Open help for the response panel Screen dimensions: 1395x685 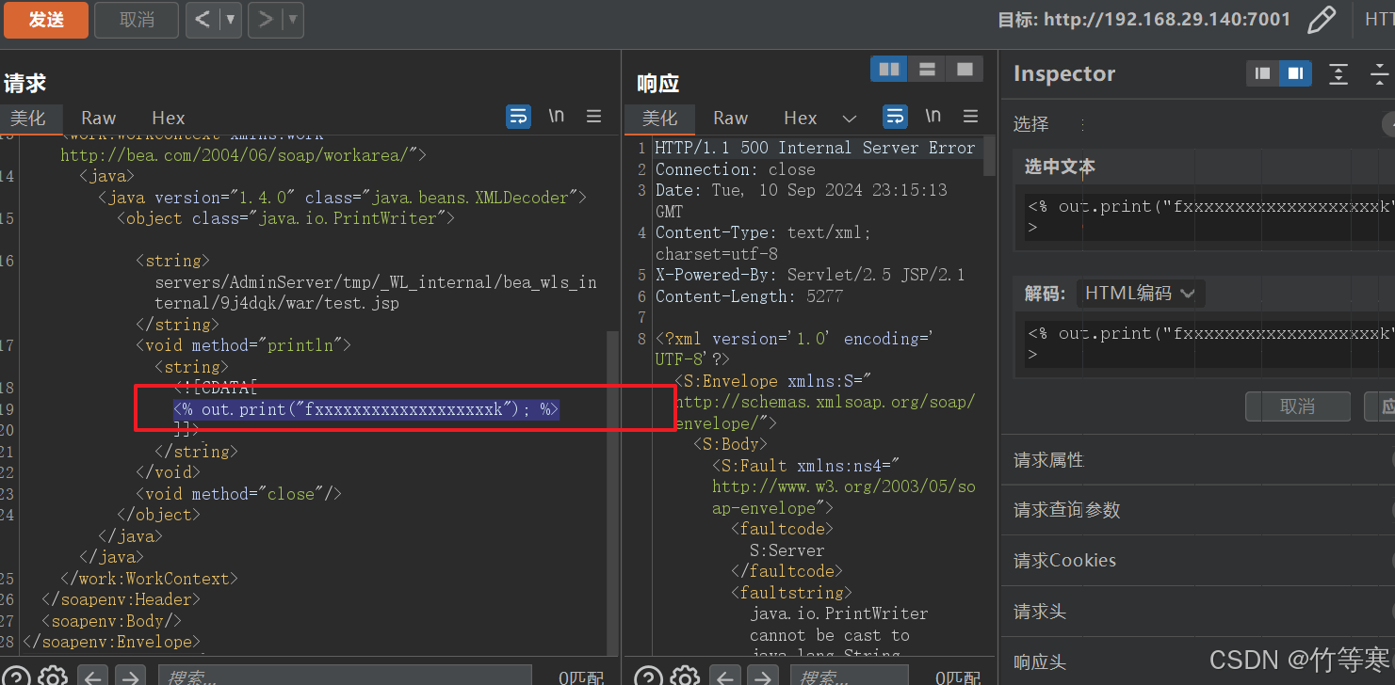648,676
